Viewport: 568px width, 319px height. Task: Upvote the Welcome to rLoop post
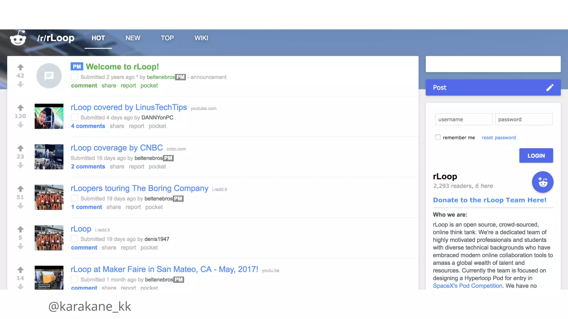pyautogui.click(x=20, y=67)
